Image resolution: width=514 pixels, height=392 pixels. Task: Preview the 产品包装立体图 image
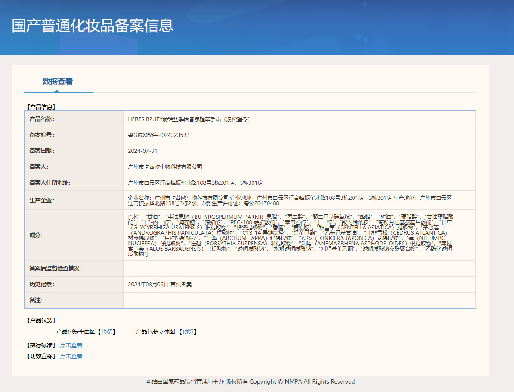188,331
